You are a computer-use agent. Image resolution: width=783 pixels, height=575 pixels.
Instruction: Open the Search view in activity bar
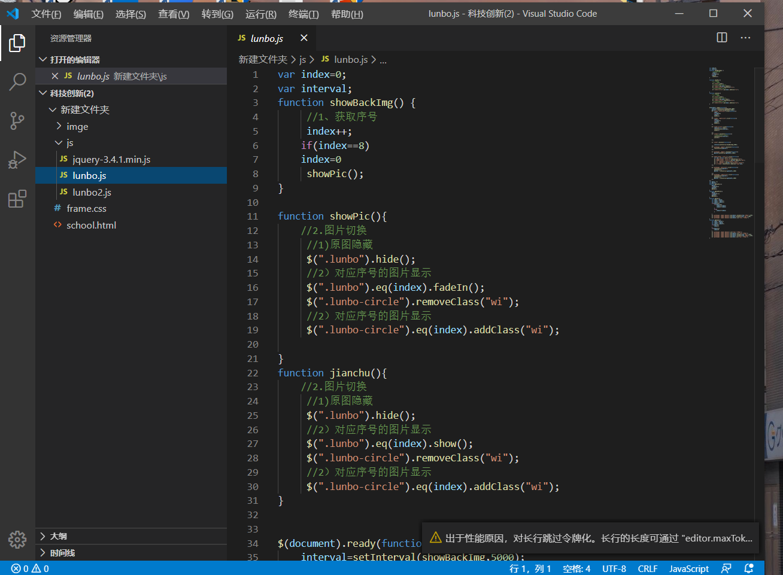tap(17, 81)
